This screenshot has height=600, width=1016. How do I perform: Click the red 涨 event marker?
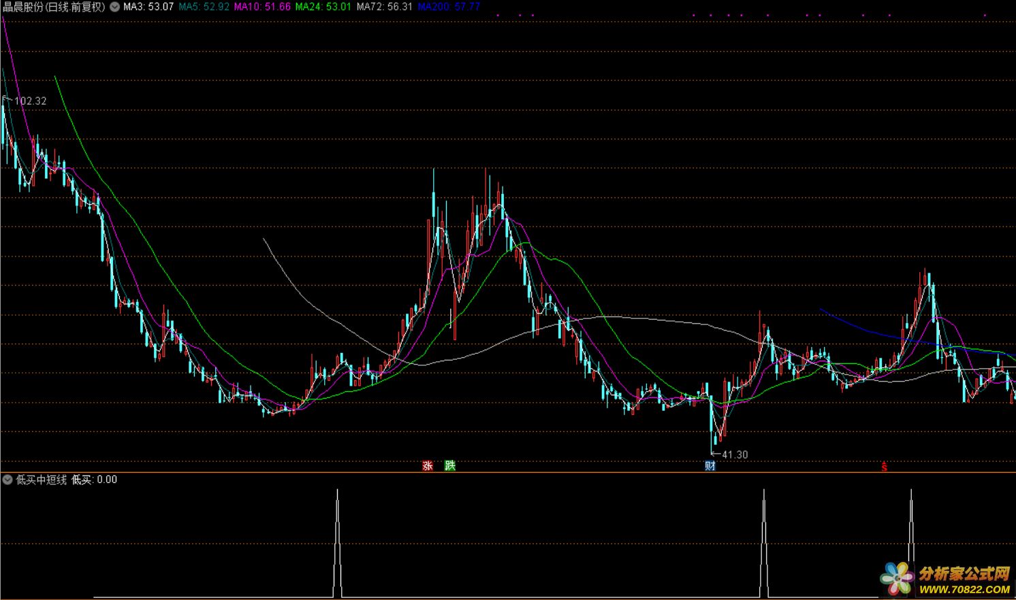(x=428, y=466)
